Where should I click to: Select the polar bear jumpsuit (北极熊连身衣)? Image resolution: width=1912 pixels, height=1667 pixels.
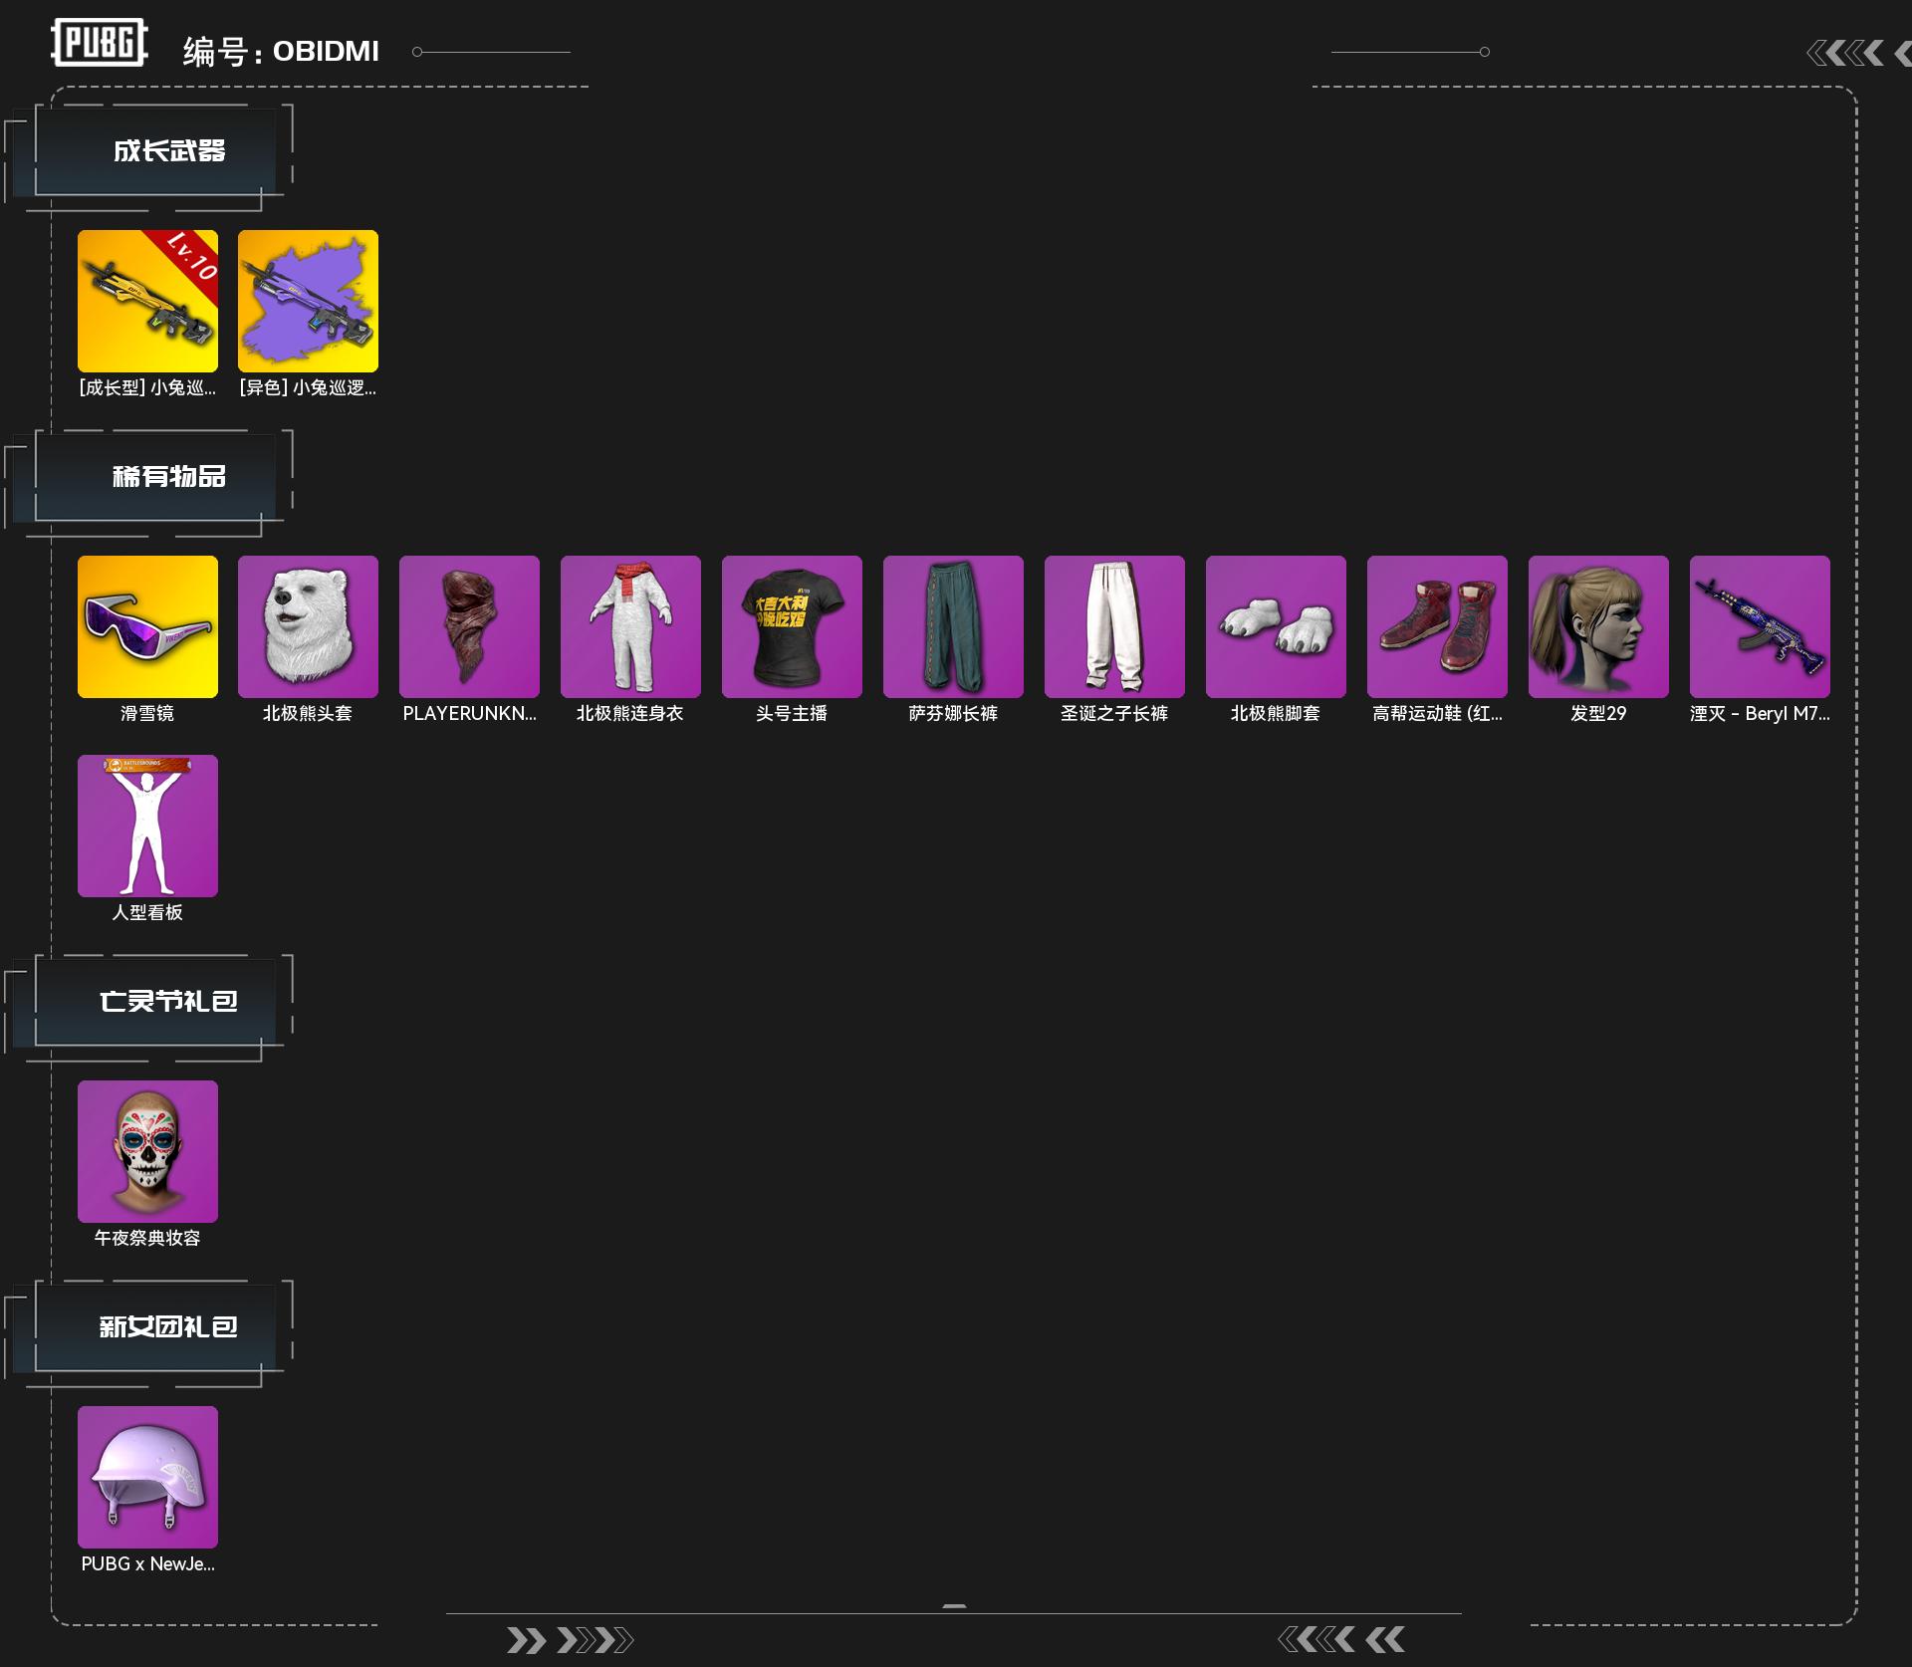[630, 626]
